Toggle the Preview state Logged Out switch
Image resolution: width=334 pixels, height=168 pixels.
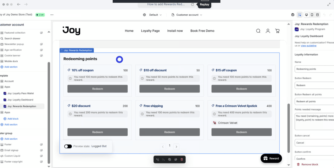point(68,146)
